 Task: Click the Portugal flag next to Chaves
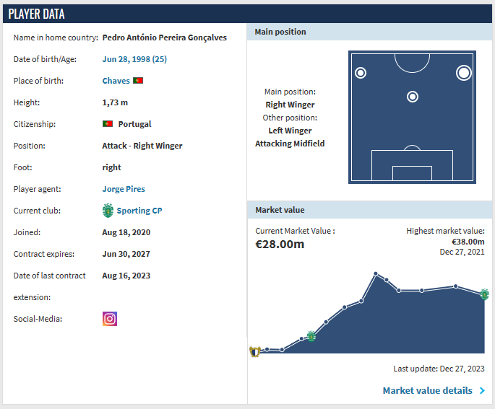tap(138, 81)
